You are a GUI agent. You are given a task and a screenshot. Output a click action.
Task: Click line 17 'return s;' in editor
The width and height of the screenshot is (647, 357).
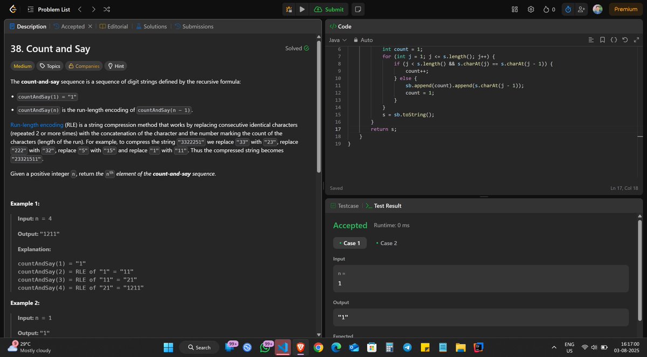point(383,129)
